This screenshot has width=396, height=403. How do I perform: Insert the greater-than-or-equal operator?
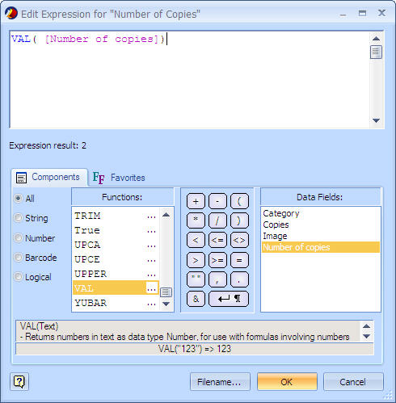coord(217,260)
